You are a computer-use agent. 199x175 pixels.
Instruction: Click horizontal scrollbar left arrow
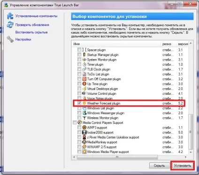(x=74, y=157)
